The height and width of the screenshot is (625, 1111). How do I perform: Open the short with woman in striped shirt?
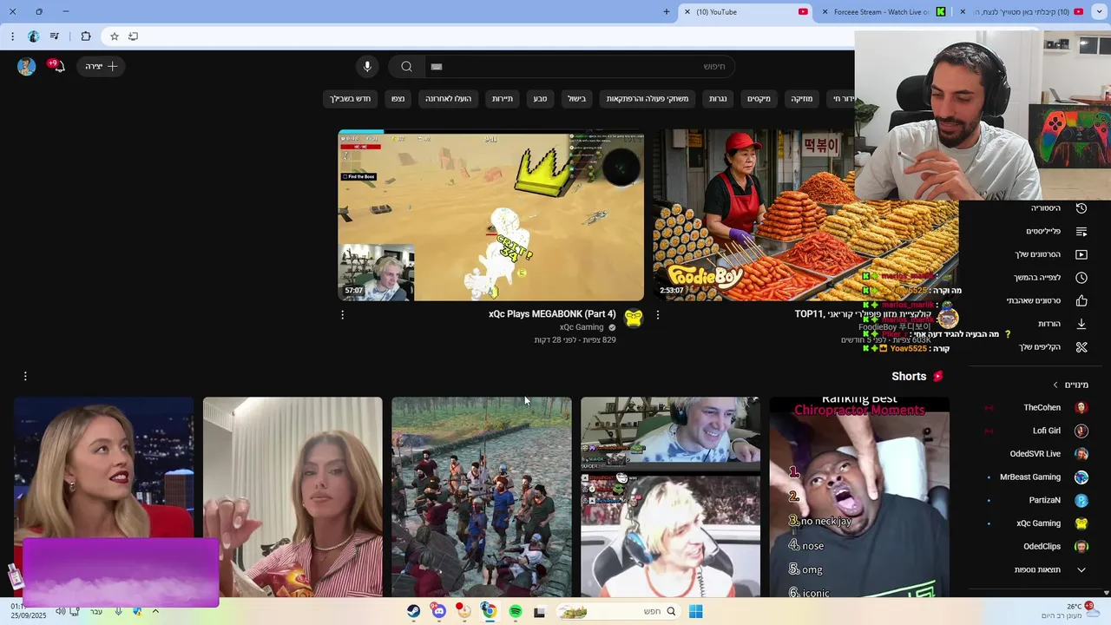293,497
